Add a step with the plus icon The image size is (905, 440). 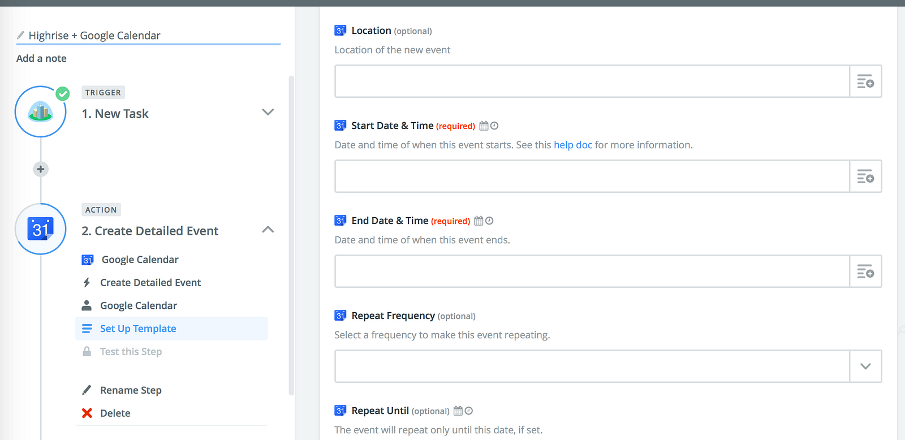click(x=41, y=169)
